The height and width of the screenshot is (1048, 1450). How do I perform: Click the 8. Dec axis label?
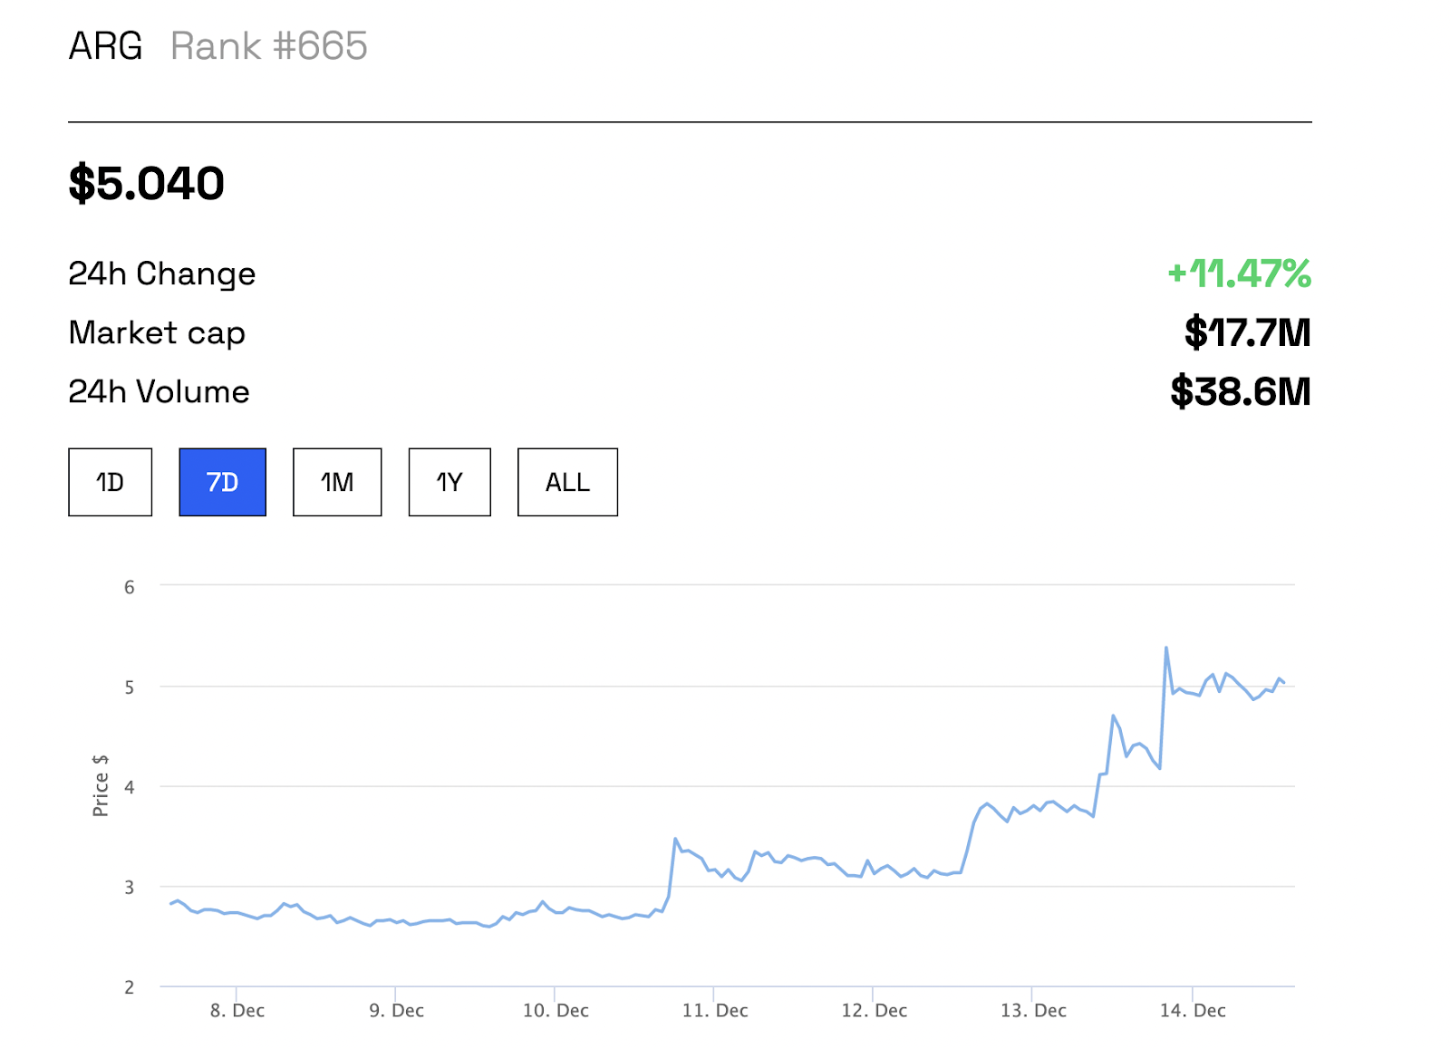[x=237, y=1010]
